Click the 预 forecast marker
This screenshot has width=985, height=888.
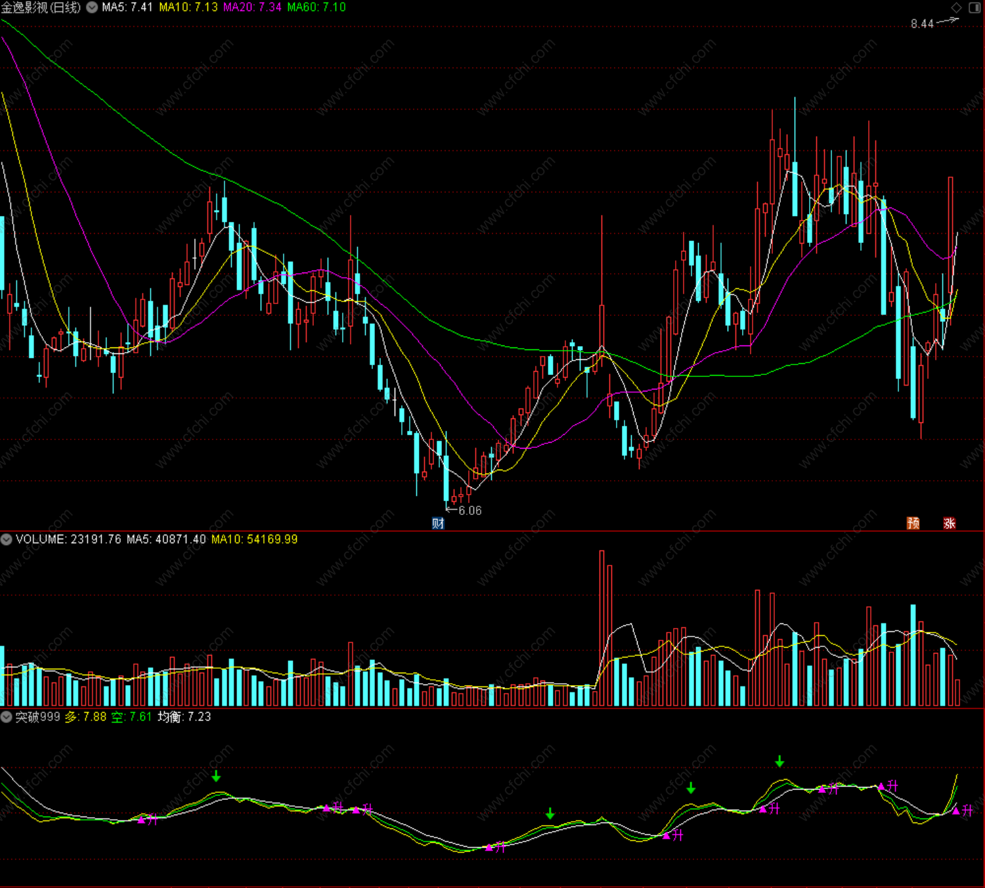[913, 523]
